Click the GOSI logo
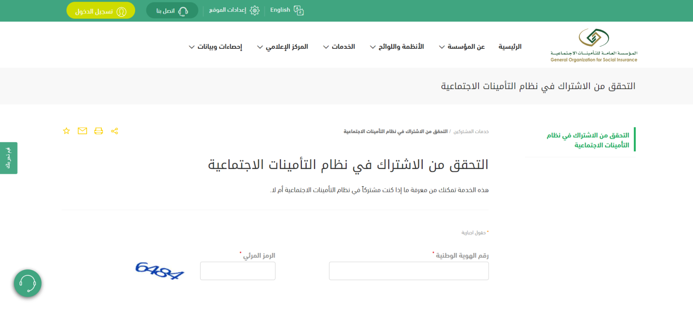This screenshot has width=693, height=316. coord(594,45)
